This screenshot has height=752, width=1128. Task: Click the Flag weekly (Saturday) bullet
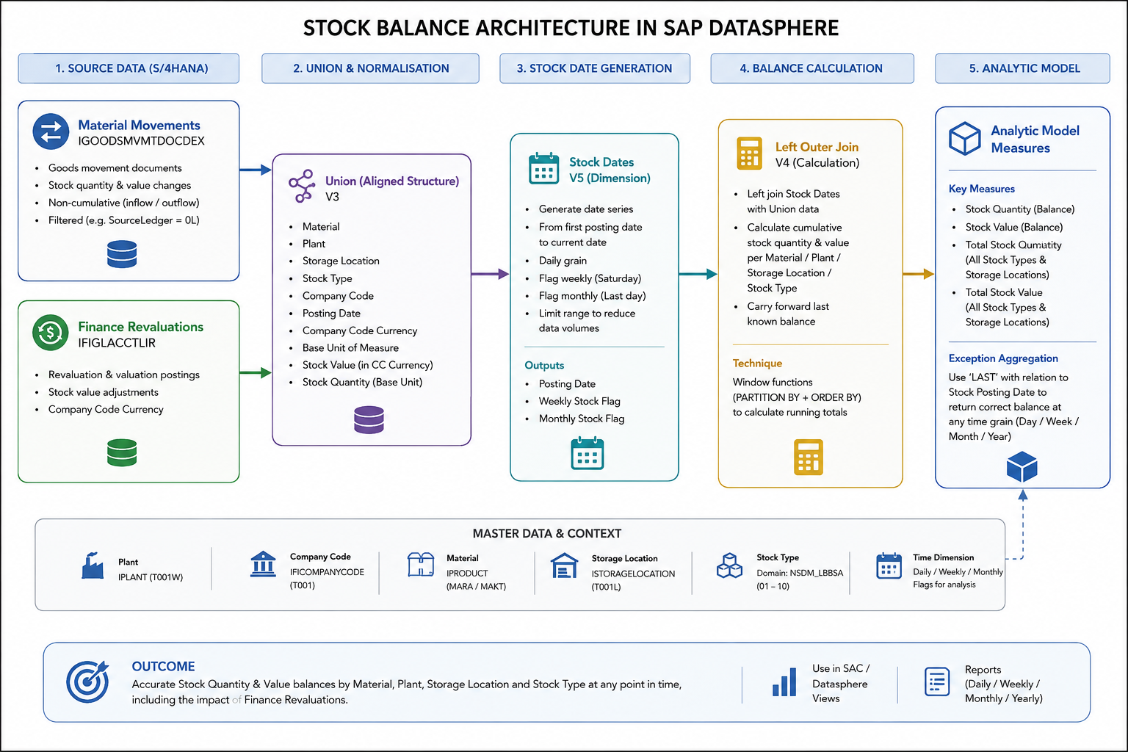[x=590, y=278]
